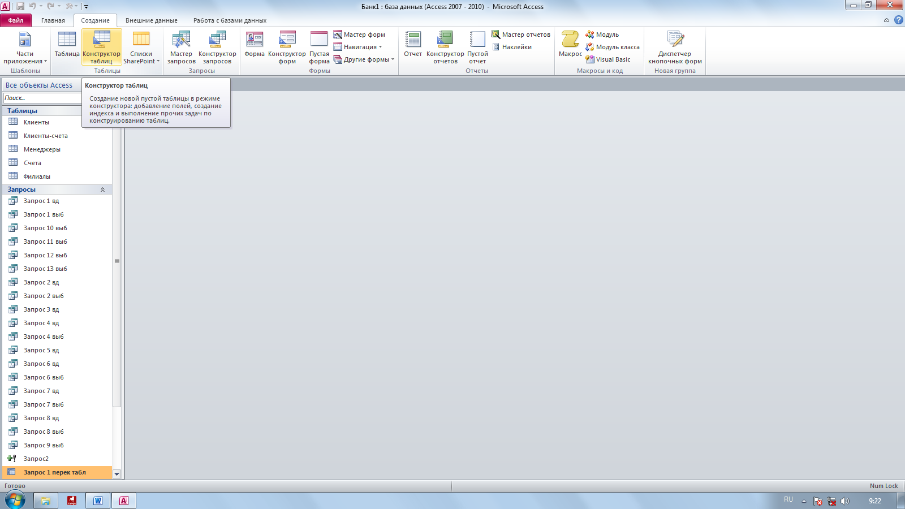Select the Менеджеры table
905x509 pixels.
(x=57, y=149)
